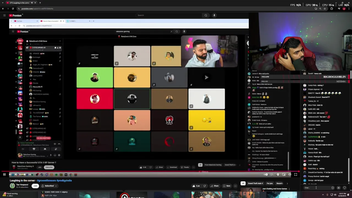Click the browser address bar URL
The height and width of the screenshot is (198, 352).
(37, 9)
